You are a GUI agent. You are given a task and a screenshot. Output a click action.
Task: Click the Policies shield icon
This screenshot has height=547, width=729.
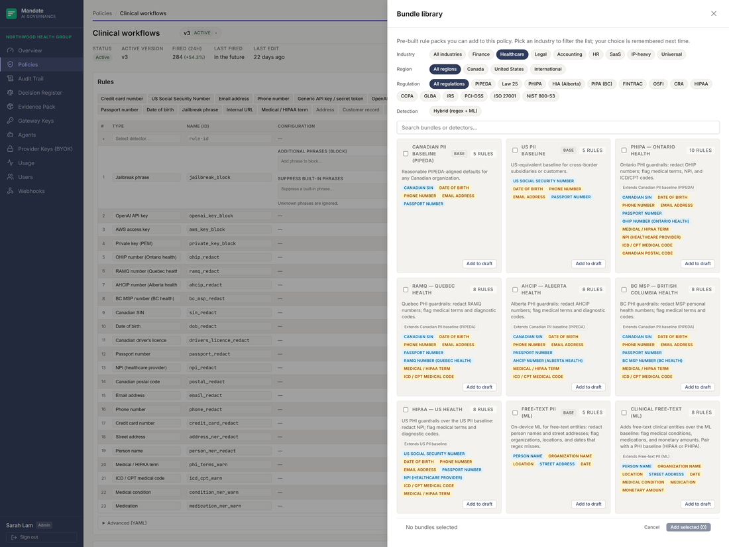tap(10, 64)
